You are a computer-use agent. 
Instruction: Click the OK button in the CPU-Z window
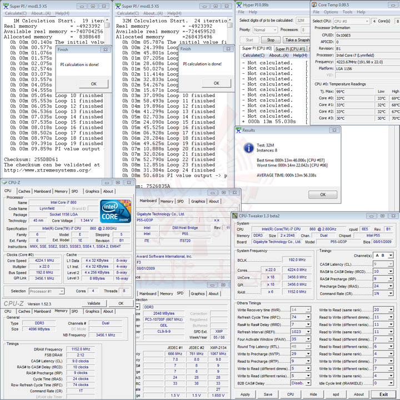pos(121,303)
